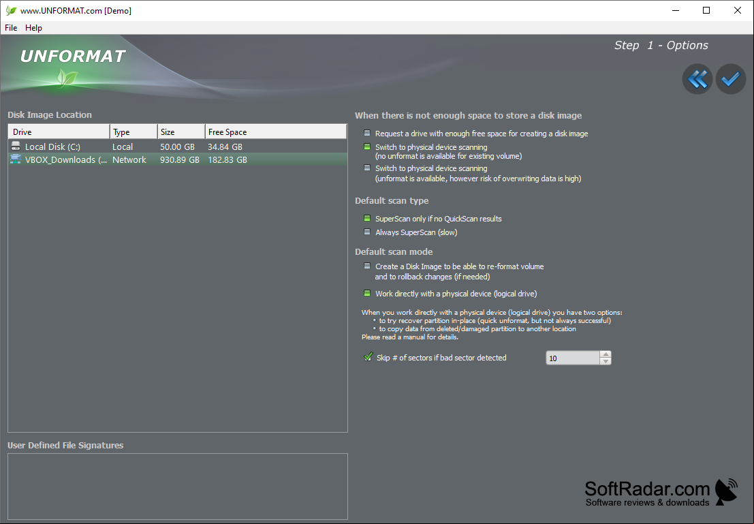Select SuperScan only if no QuickScan results

tap(367, 219)
